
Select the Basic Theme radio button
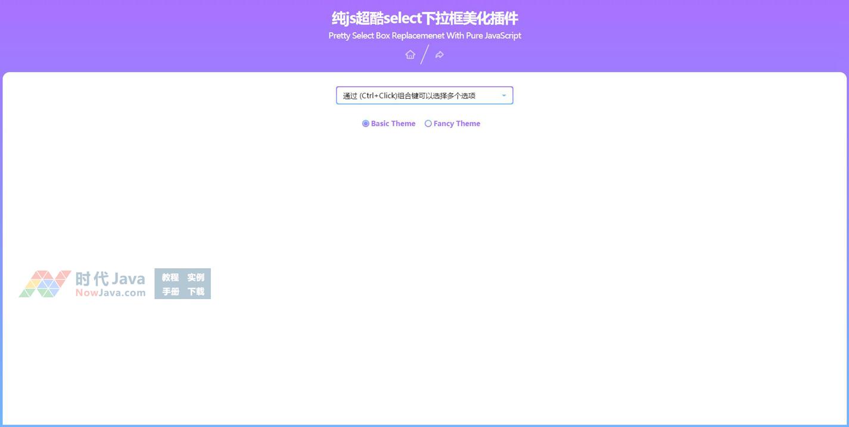tap(366, 124)
